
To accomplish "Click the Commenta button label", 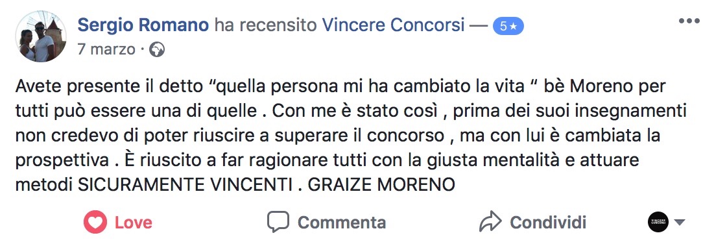I will (342, 223).
